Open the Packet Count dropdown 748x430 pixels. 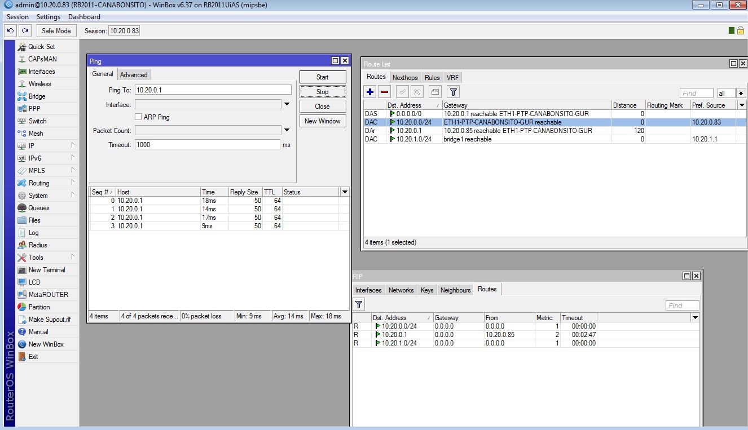pos(287,131)
